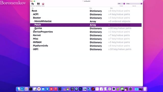Screen dimensions: 163x92
Task: Click the '20 key/value pairs' value
Action: point(120,28)
